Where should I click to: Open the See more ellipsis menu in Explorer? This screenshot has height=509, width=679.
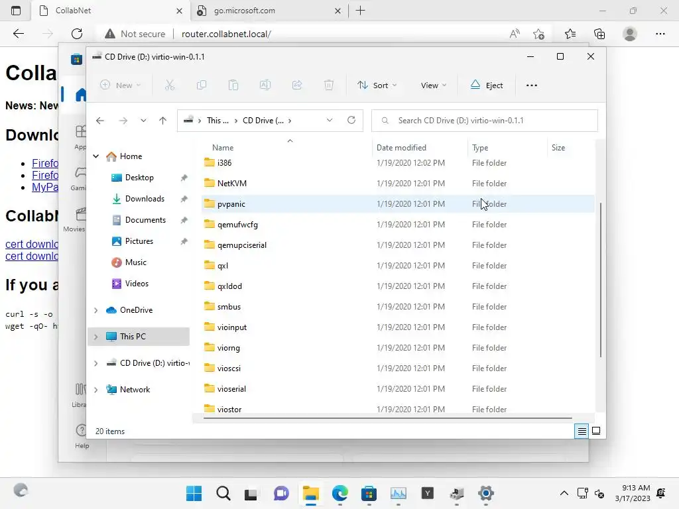[x=532, y=85]
